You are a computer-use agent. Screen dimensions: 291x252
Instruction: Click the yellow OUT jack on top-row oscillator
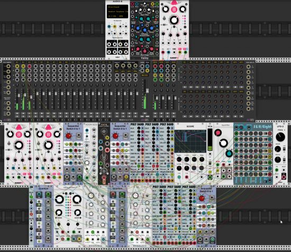tap(180, 52)
